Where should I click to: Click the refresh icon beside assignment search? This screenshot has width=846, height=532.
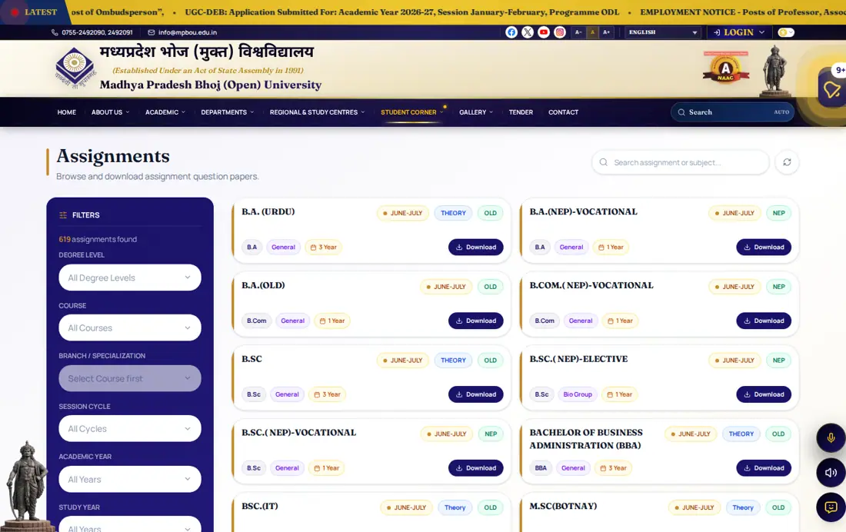click(x=787, y=162)
